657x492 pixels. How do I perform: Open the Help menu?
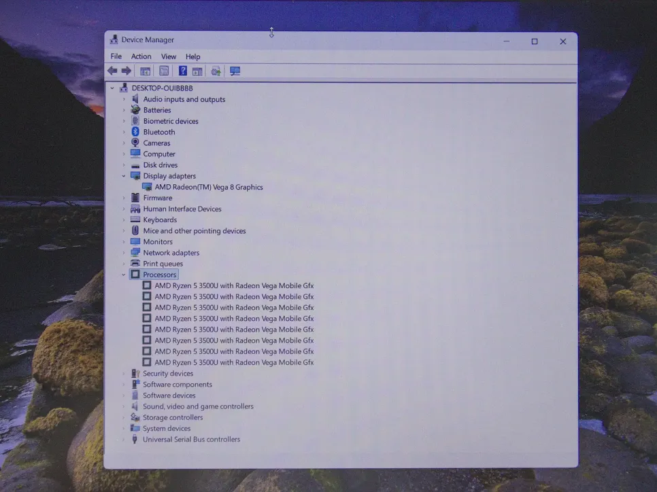(x=192, y=56)
